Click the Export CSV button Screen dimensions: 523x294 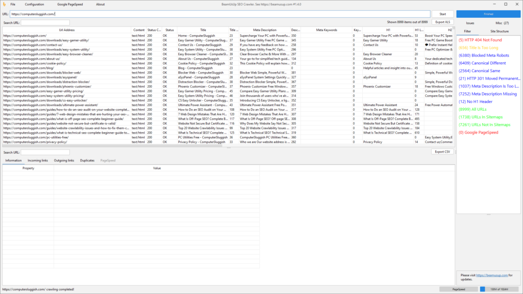click(x=442, y=152)
